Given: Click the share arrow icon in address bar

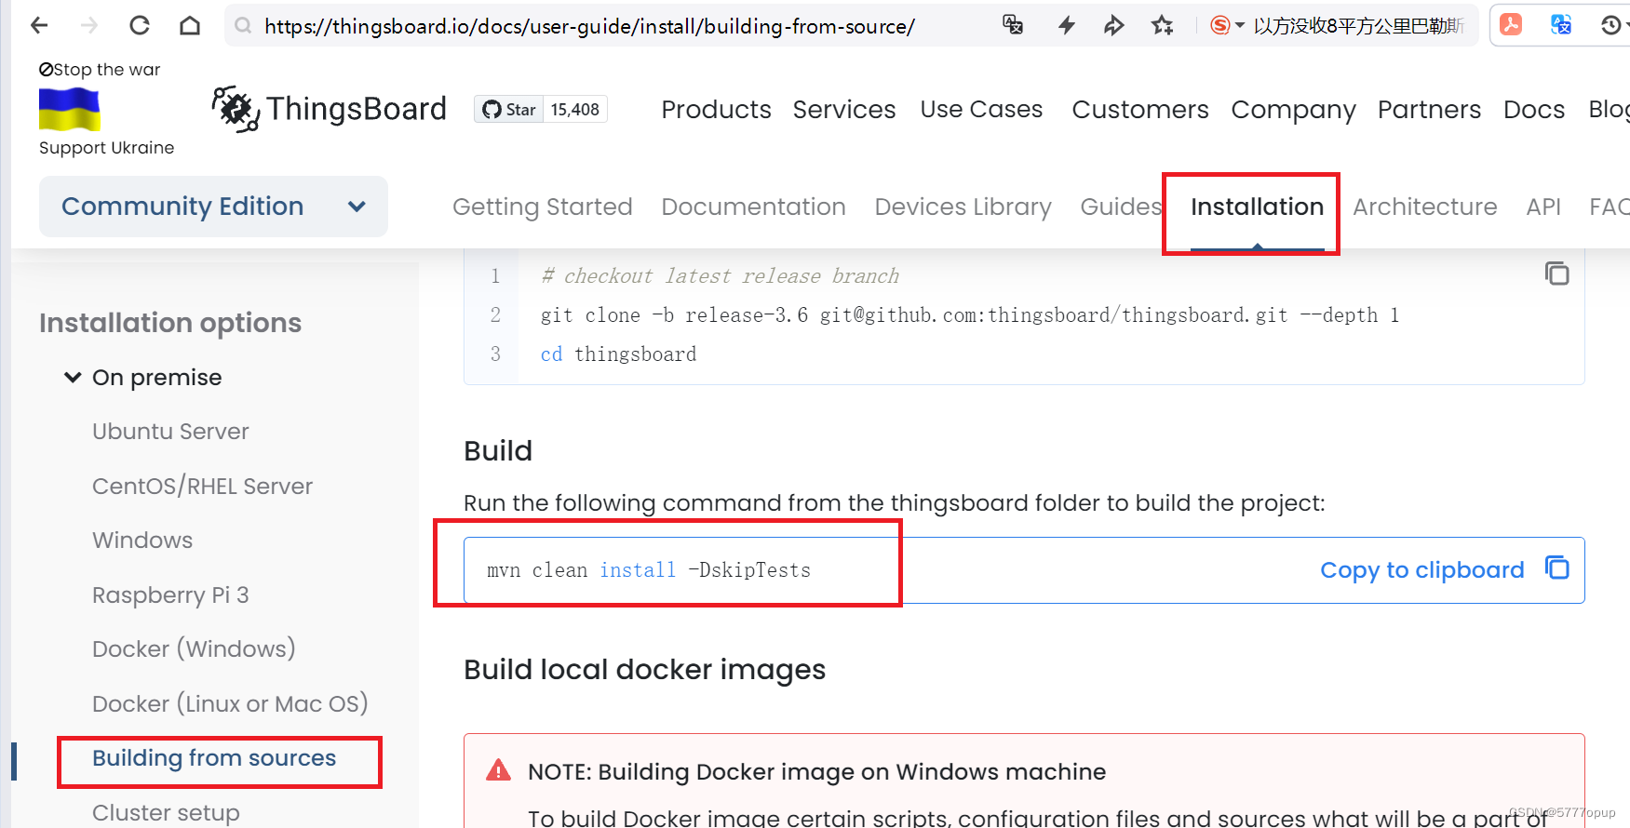Looking at the screenshot, I should [x=1113, y=25].
